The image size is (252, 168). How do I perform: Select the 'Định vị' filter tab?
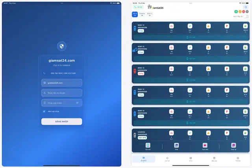coord(150,14)
